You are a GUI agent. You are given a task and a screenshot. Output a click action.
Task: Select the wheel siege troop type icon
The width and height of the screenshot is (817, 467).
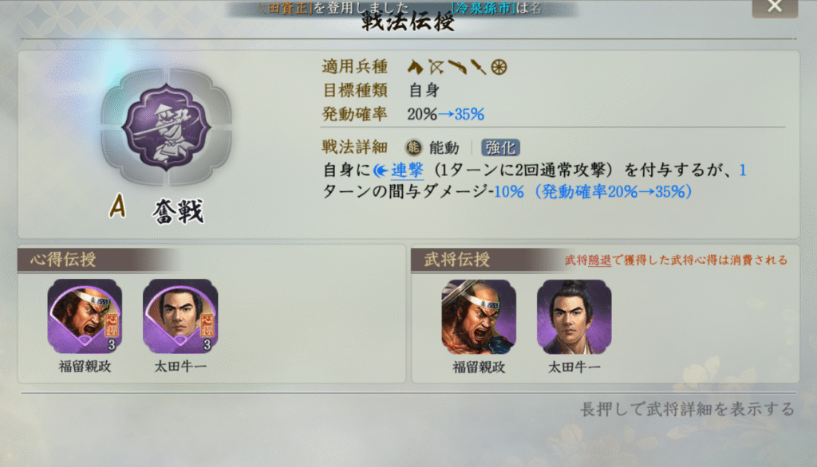499,67
